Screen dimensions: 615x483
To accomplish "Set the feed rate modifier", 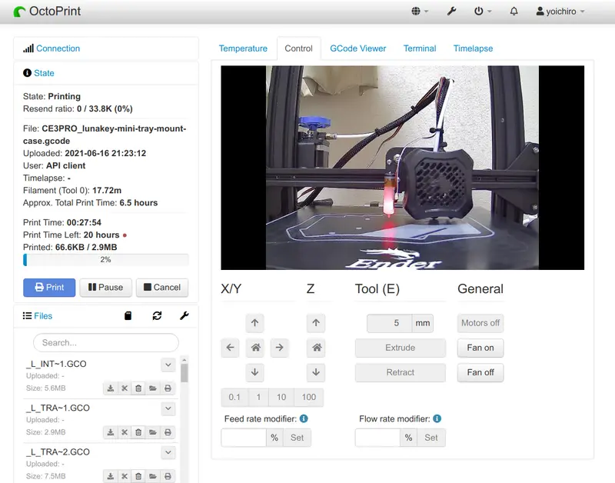I will pos(297,438).
